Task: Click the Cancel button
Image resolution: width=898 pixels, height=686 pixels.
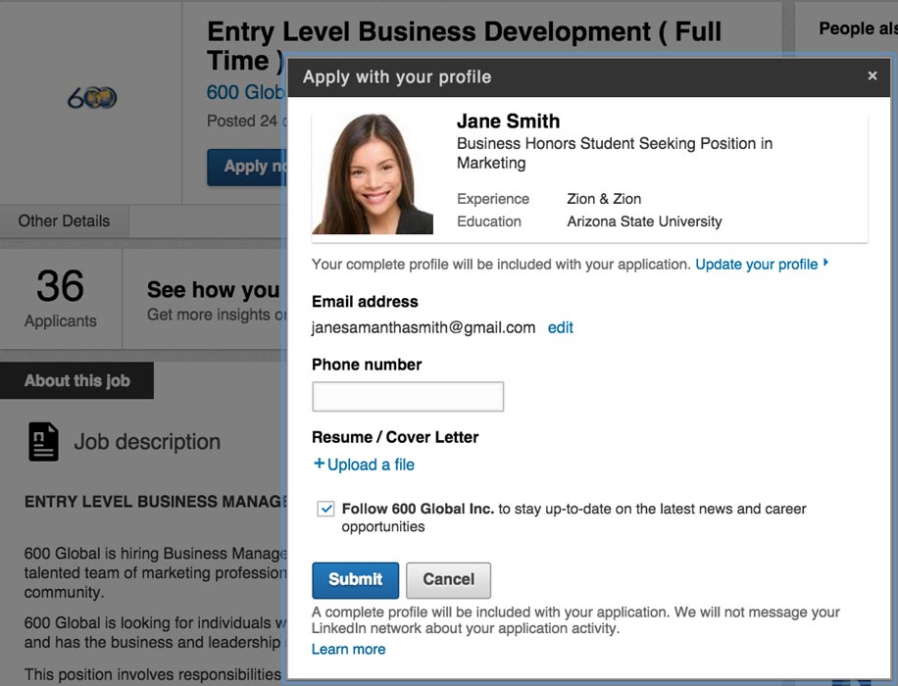Action: click(448, 579)
